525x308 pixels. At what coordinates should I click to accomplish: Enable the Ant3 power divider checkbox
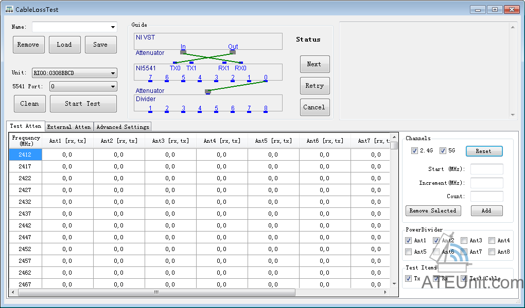(464, 240)
